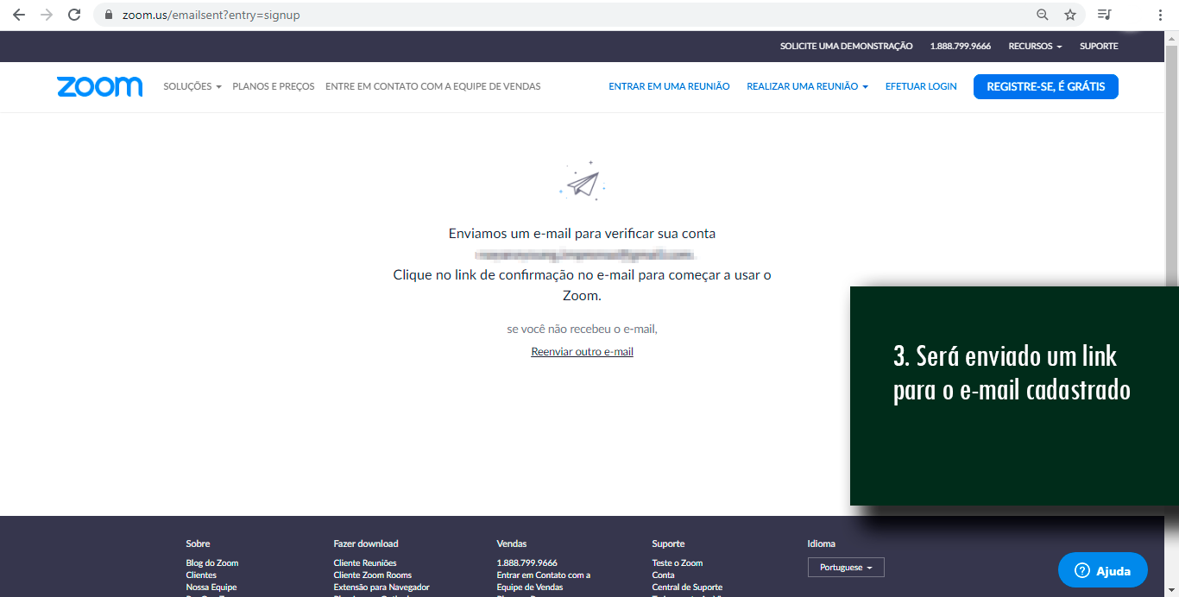Image resolution: width=1179 pixels, height=597 pixels.
Task: Open the Conta footer link
Action: [664, 575]
